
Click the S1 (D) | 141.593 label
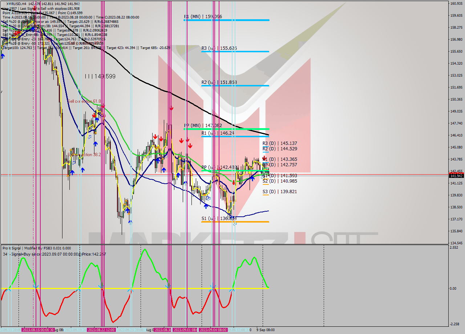coord(280,175)
